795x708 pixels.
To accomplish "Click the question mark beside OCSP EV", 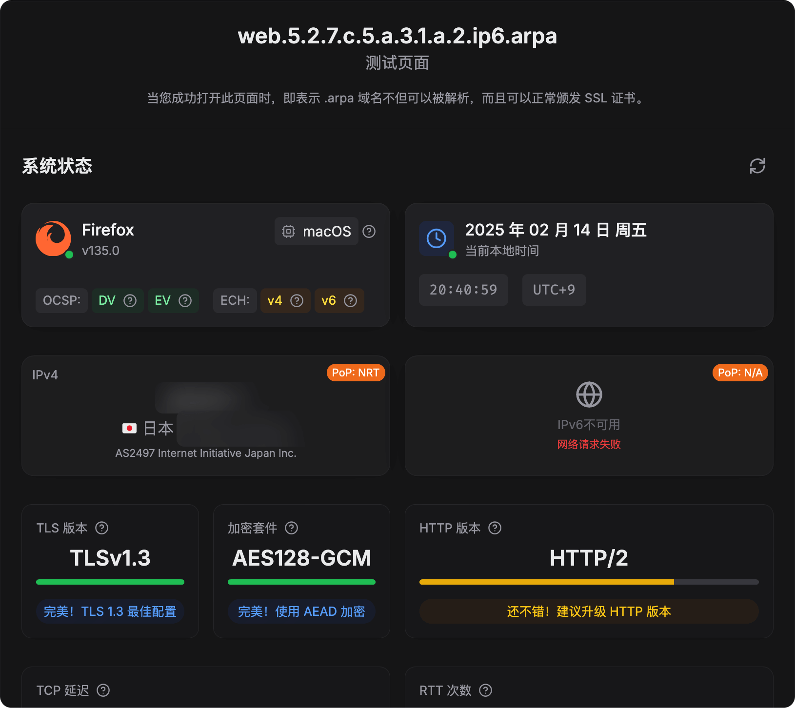I will point(185,300).
